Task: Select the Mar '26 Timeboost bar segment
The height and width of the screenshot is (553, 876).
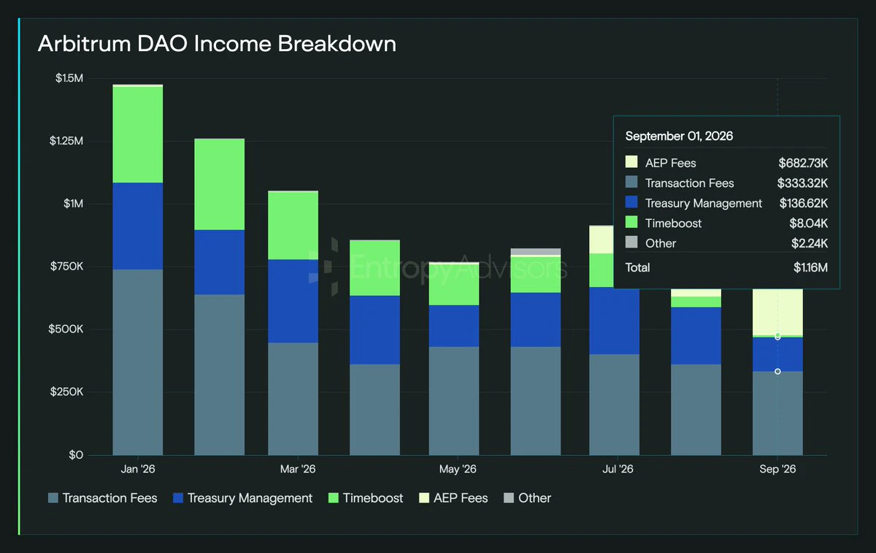Action: coord(293,226)
